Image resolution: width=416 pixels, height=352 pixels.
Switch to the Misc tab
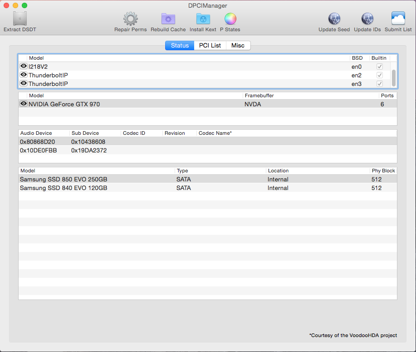238,45
